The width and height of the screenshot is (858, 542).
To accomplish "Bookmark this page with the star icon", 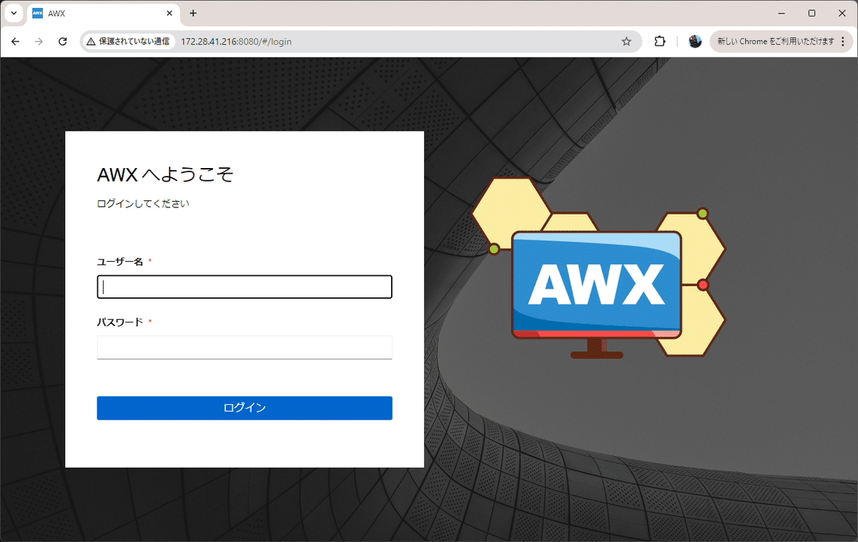I will [x=626, y=41].
